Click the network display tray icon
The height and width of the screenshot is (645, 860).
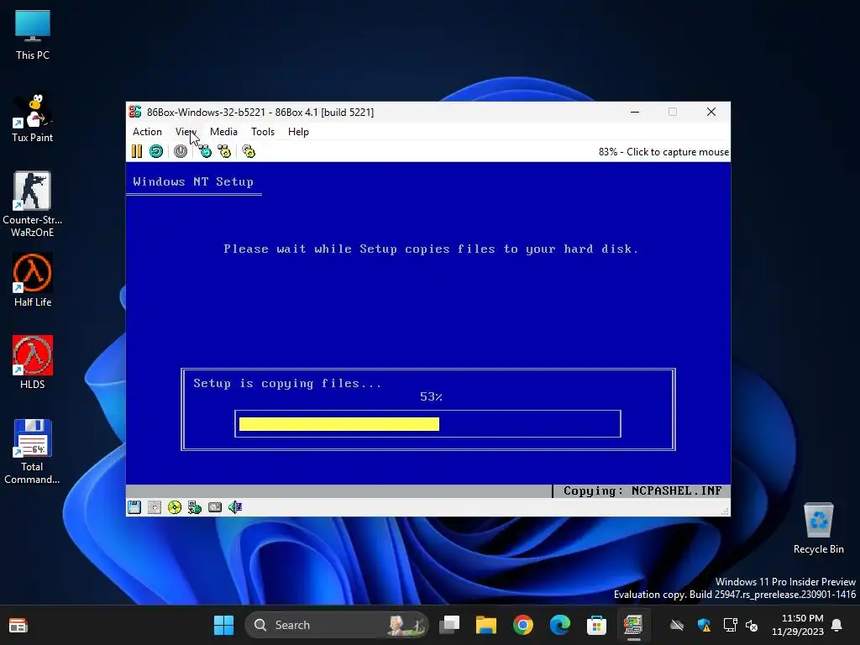(731, 625)
